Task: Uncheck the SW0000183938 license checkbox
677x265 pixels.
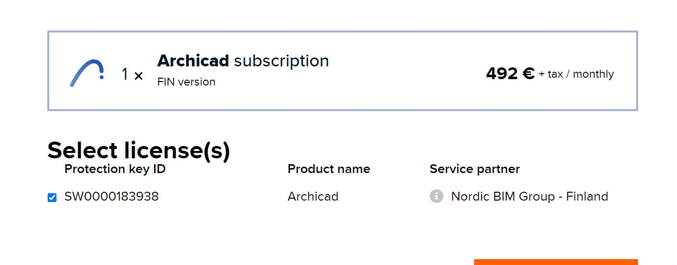Action: point(52,198)
